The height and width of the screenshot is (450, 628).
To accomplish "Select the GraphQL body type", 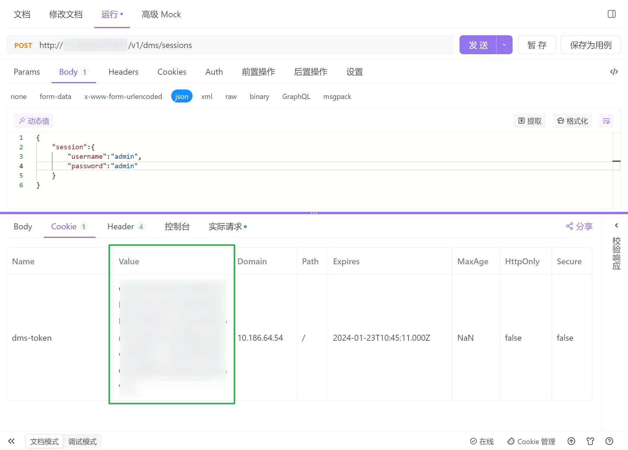I will 296,97.
